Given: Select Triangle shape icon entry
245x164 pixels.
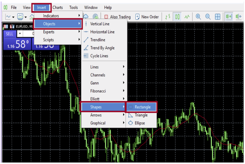Looking at the screenshot, I should (141, 115).
